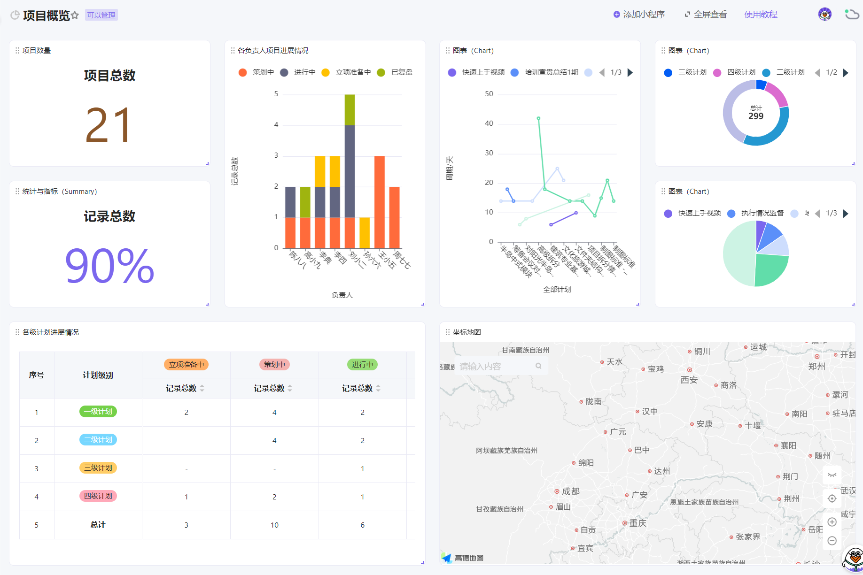Click the drag handle of 项目数量 card
This screenshot has width=863, height=575.
(17, 50)
